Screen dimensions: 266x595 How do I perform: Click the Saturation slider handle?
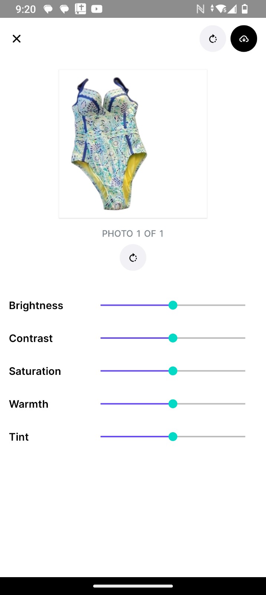point(173,371)
